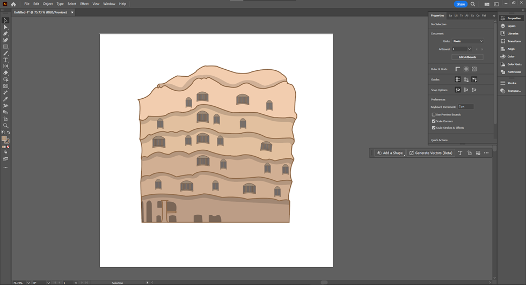Screen dimensions: 526x285
Task: Open the workspace switcher icon
Action: tap(496, 4)
